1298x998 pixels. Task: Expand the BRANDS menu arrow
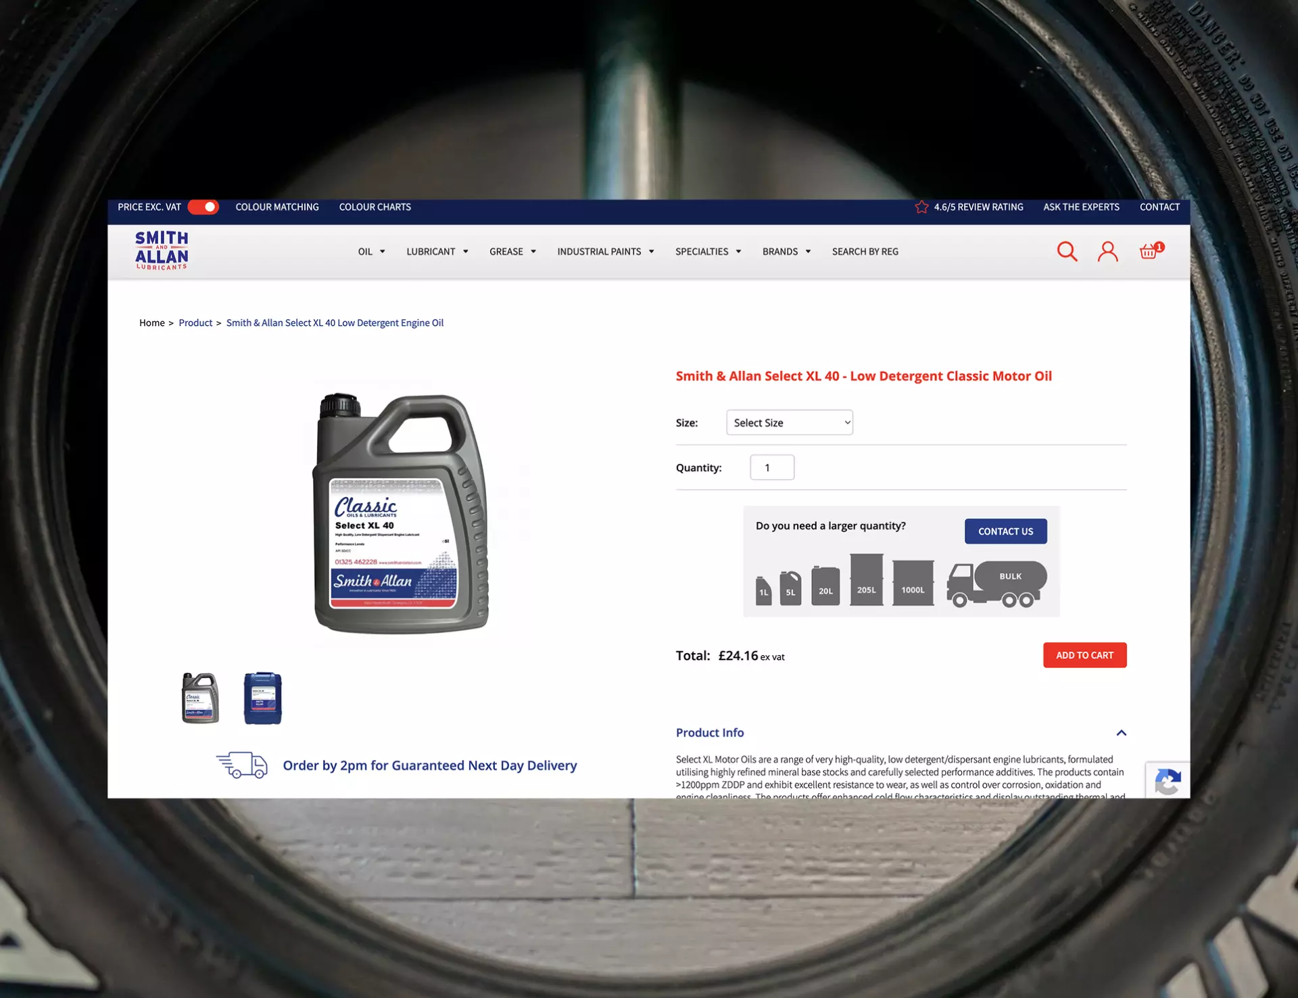tap(808, 252)
